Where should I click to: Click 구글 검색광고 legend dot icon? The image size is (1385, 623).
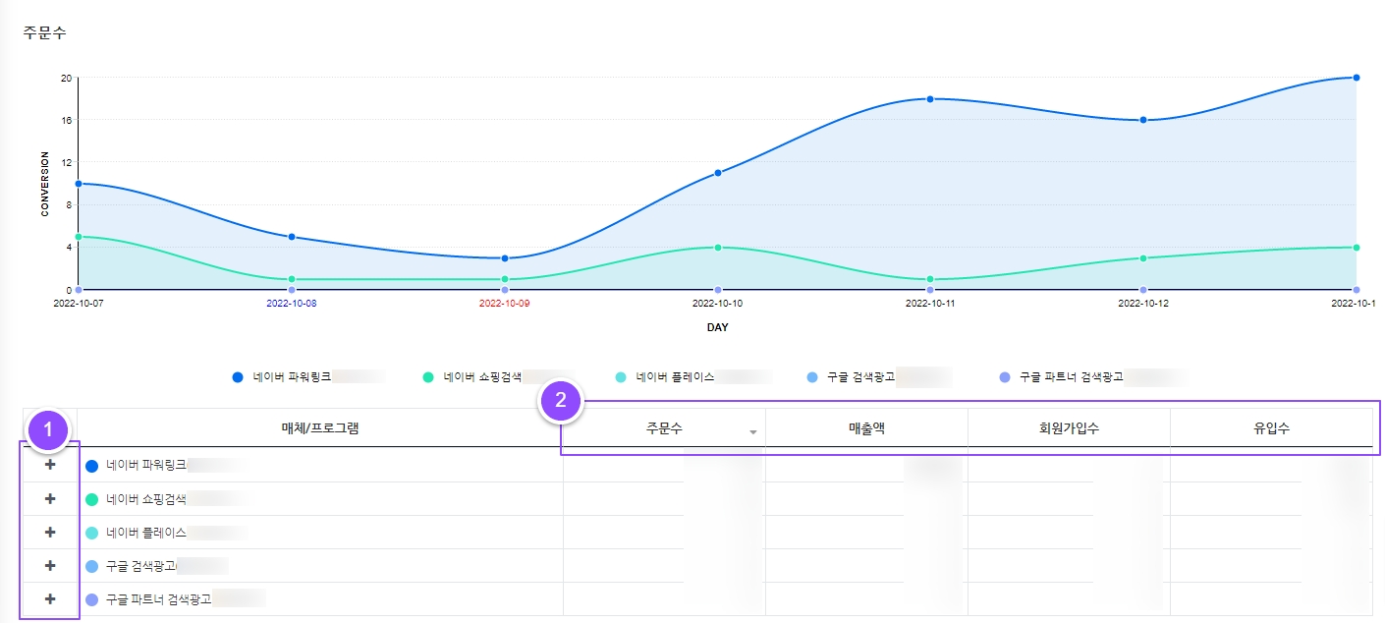click(x=809, y=376)
